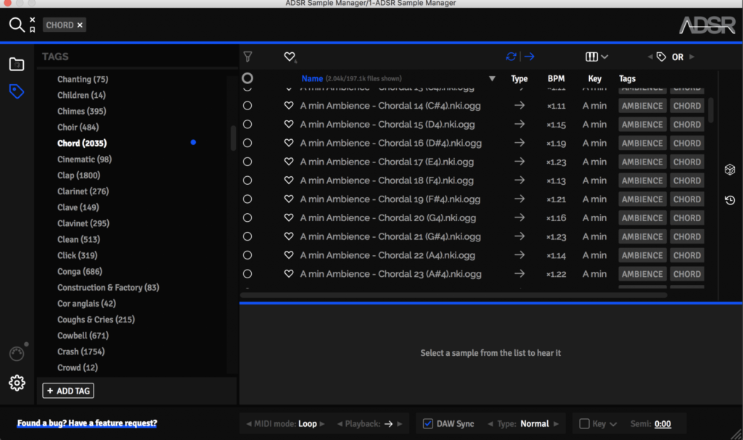The image size is (743, 440).
Task: Click the 3D cube icon on right
Action: coord(730,169)
